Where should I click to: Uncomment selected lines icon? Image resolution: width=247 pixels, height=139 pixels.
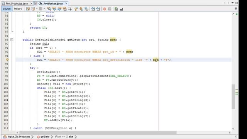tap(121, 9)
